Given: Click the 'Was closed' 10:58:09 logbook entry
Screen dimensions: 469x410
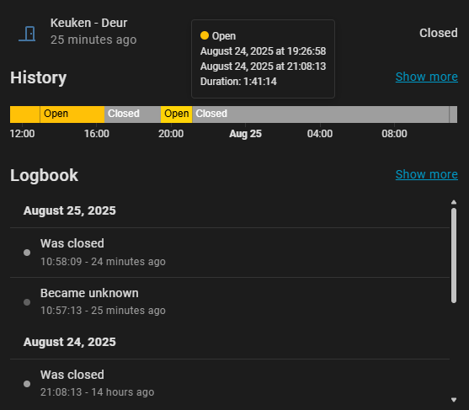Looking at the screenshot, I should click(230, 253).
